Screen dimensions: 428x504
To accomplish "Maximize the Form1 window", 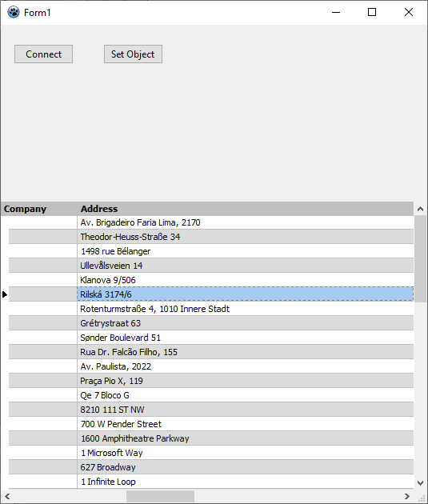I will [372, 12].
